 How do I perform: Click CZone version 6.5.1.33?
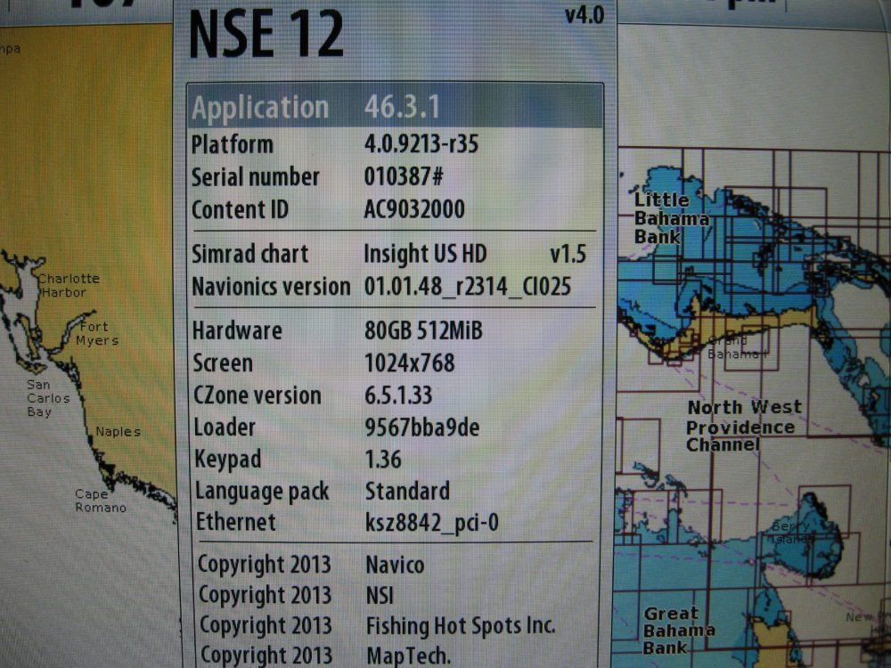point(398,395)
